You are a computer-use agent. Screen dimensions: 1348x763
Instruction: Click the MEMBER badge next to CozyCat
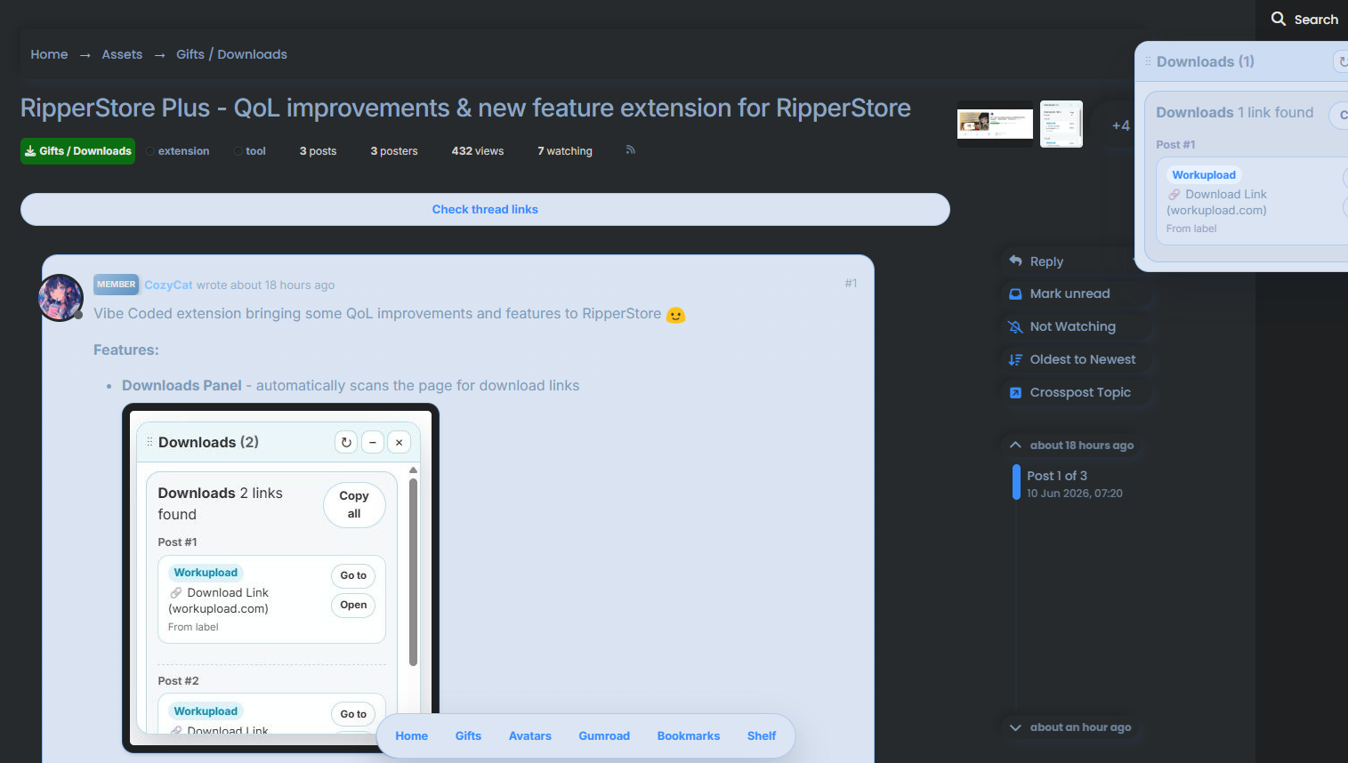tap(116, 285)
